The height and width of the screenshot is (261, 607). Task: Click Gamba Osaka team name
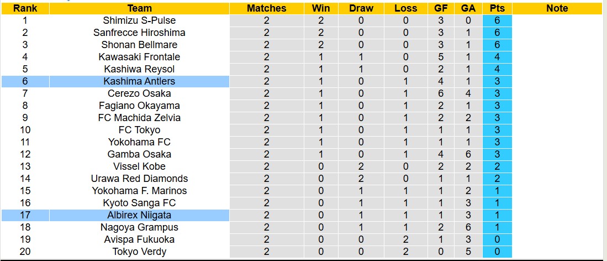[x=139, y=154]
